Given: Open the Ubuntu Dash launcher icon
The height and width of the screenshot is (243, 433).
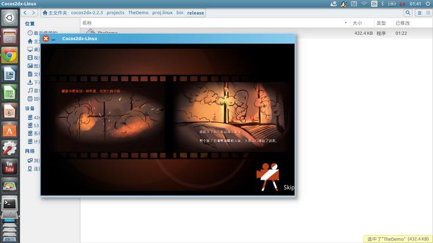Looking at the screenshot, I should pyautogui.click(x=9, y=18).
